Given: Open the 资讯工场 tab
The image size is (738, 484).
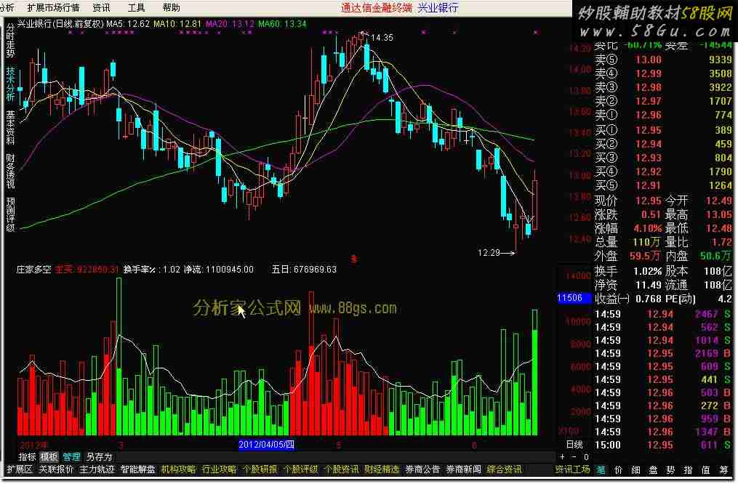Looking at the screenshot, I should tap(572, 469).
